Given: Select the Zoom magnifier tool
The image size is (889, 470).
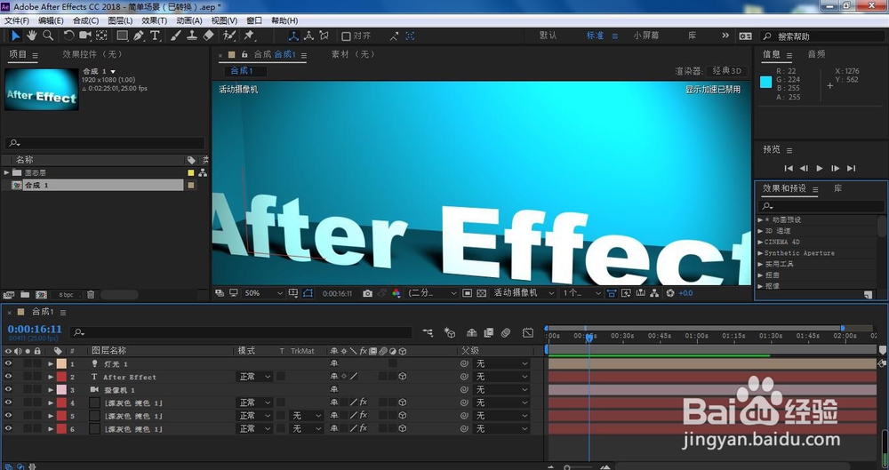Looking at the screenshot, I should tap(48, 36).
